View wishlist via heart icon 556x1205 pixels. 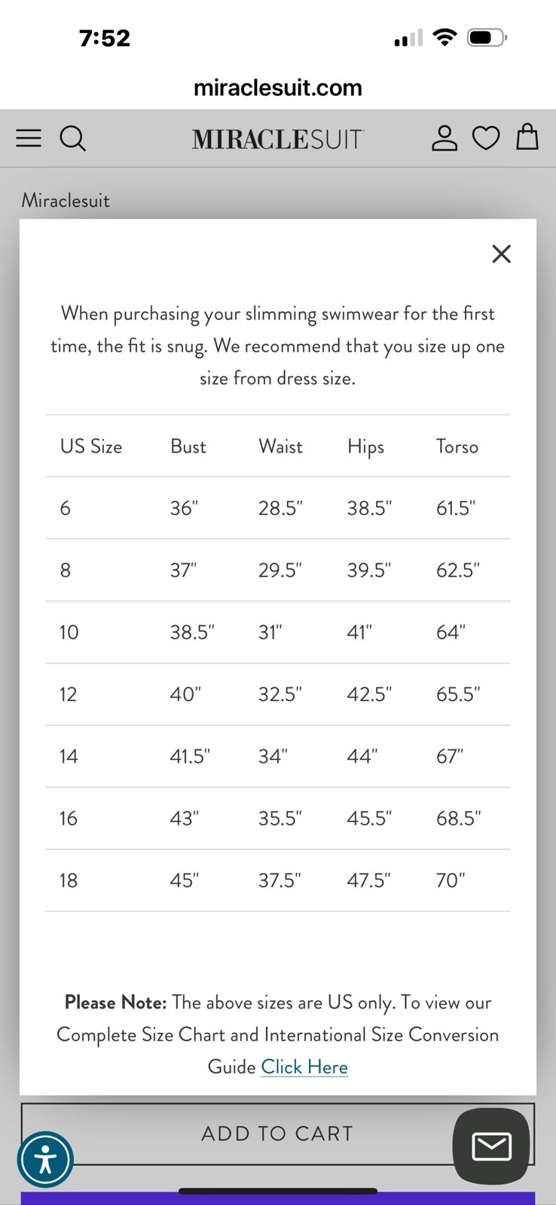486,138
